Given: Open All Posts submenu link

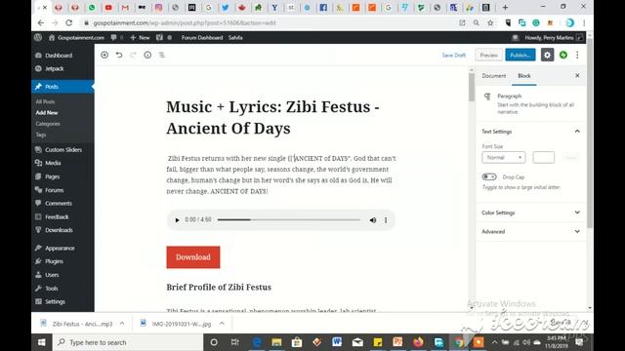Looking at the screenshot, I should 45,101.
